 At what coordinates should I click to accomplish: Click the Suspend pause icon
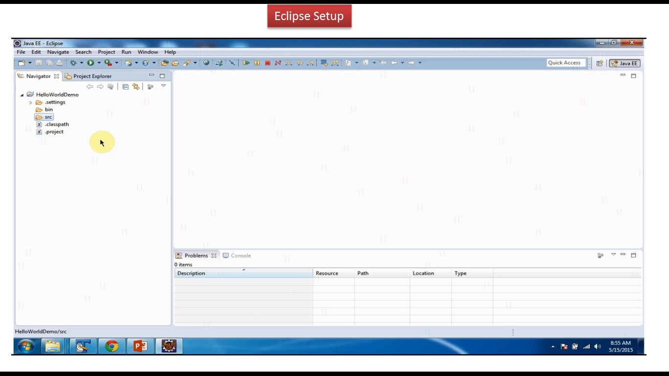tap(257, 63)
